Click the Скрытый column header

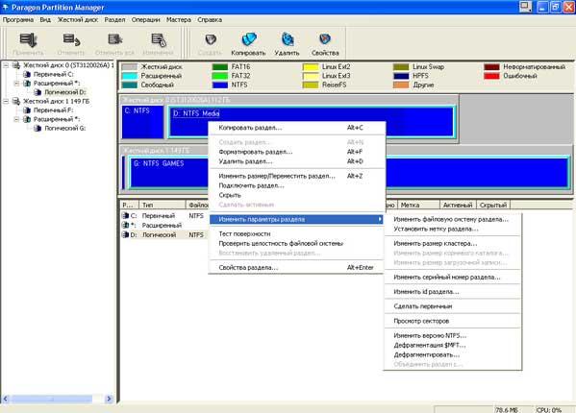point(493,205)
